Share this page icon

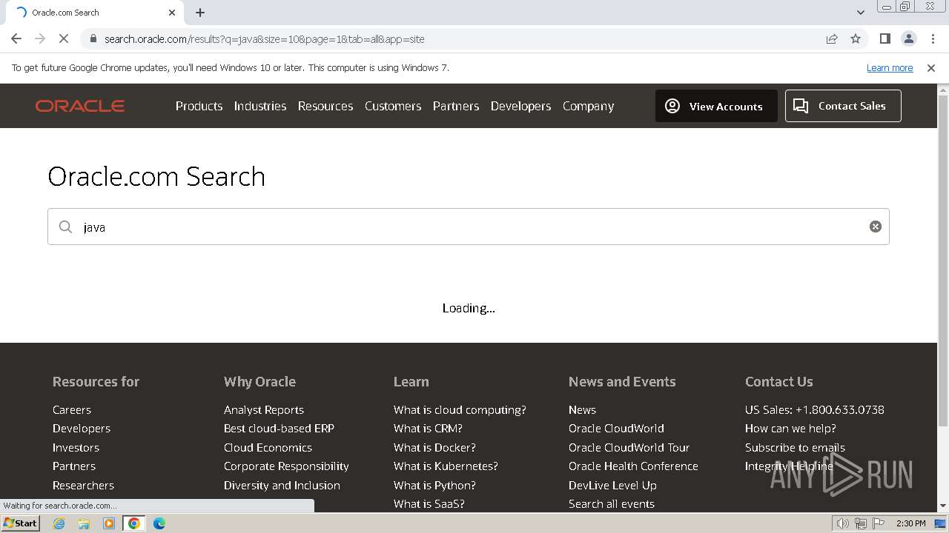(x=832, y=38)
